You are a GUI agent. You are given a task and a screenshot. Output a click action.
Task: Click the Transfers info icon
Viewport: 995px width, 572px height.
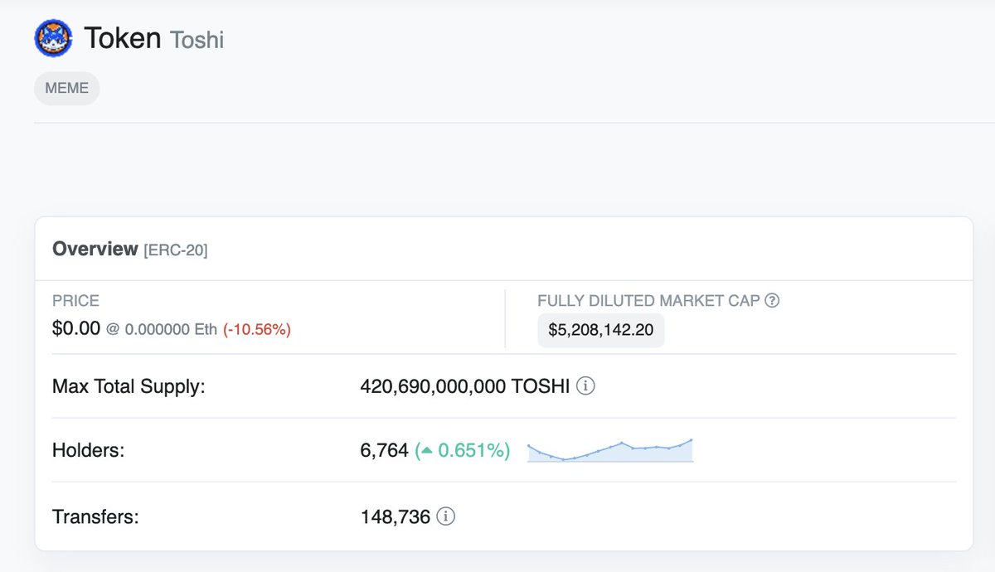446,517
